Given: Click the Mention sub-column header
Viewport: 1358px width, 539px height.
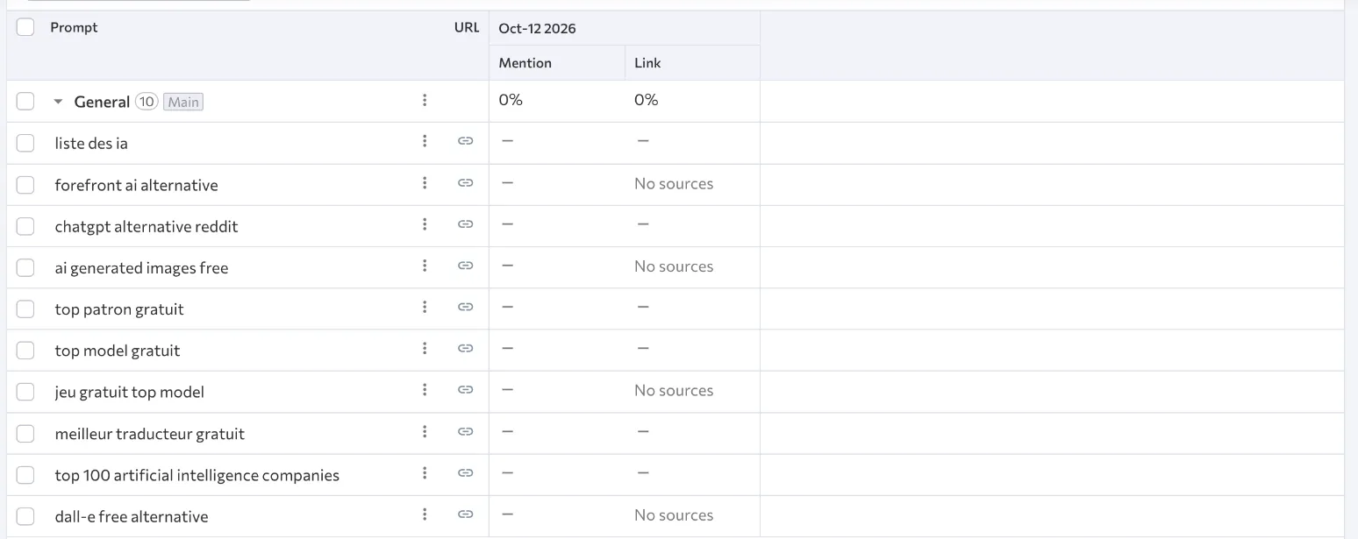Looking at the screenshot, I should click(x=525, y=63).
